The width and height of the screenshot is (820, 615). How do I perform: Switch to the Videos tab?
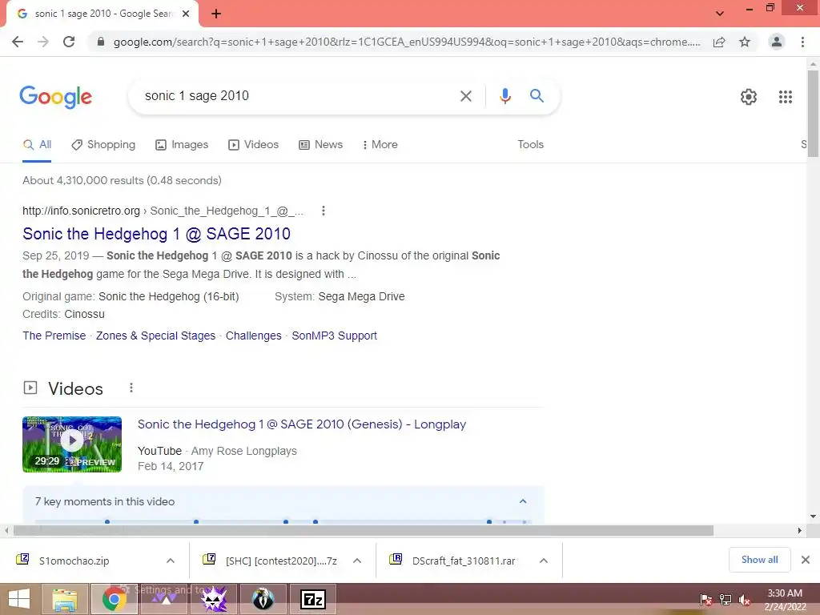click(254, 145)
